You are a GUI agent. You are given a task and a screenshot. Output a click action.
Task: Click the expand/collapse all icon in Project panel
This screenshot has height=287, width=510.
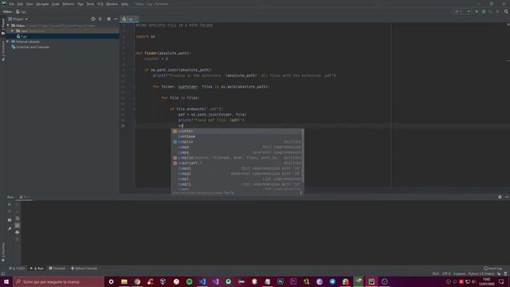[100, 19]
